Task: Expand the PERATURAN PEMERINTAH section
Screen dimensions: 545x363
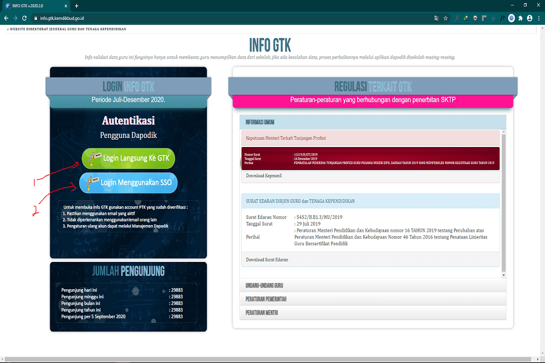Action: tap(372, 299)
